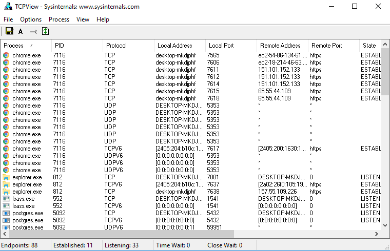Viewport: 390px width, 251px height.
Task: Select chrome.exe icon on port 7565 row
Action: 6,55
